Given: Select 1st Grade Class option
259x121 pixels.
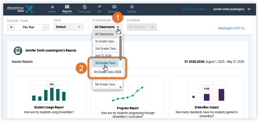Looking at the screenshot, I should pyautogui.click(x=105, y=41).
